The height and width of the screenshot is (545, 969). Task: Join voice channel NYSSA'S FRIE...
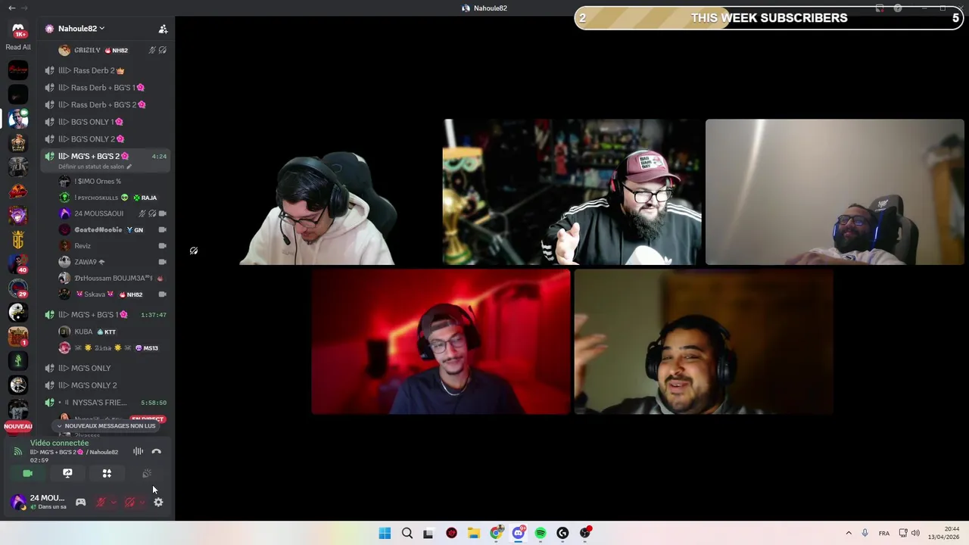[x=104, y=403]
